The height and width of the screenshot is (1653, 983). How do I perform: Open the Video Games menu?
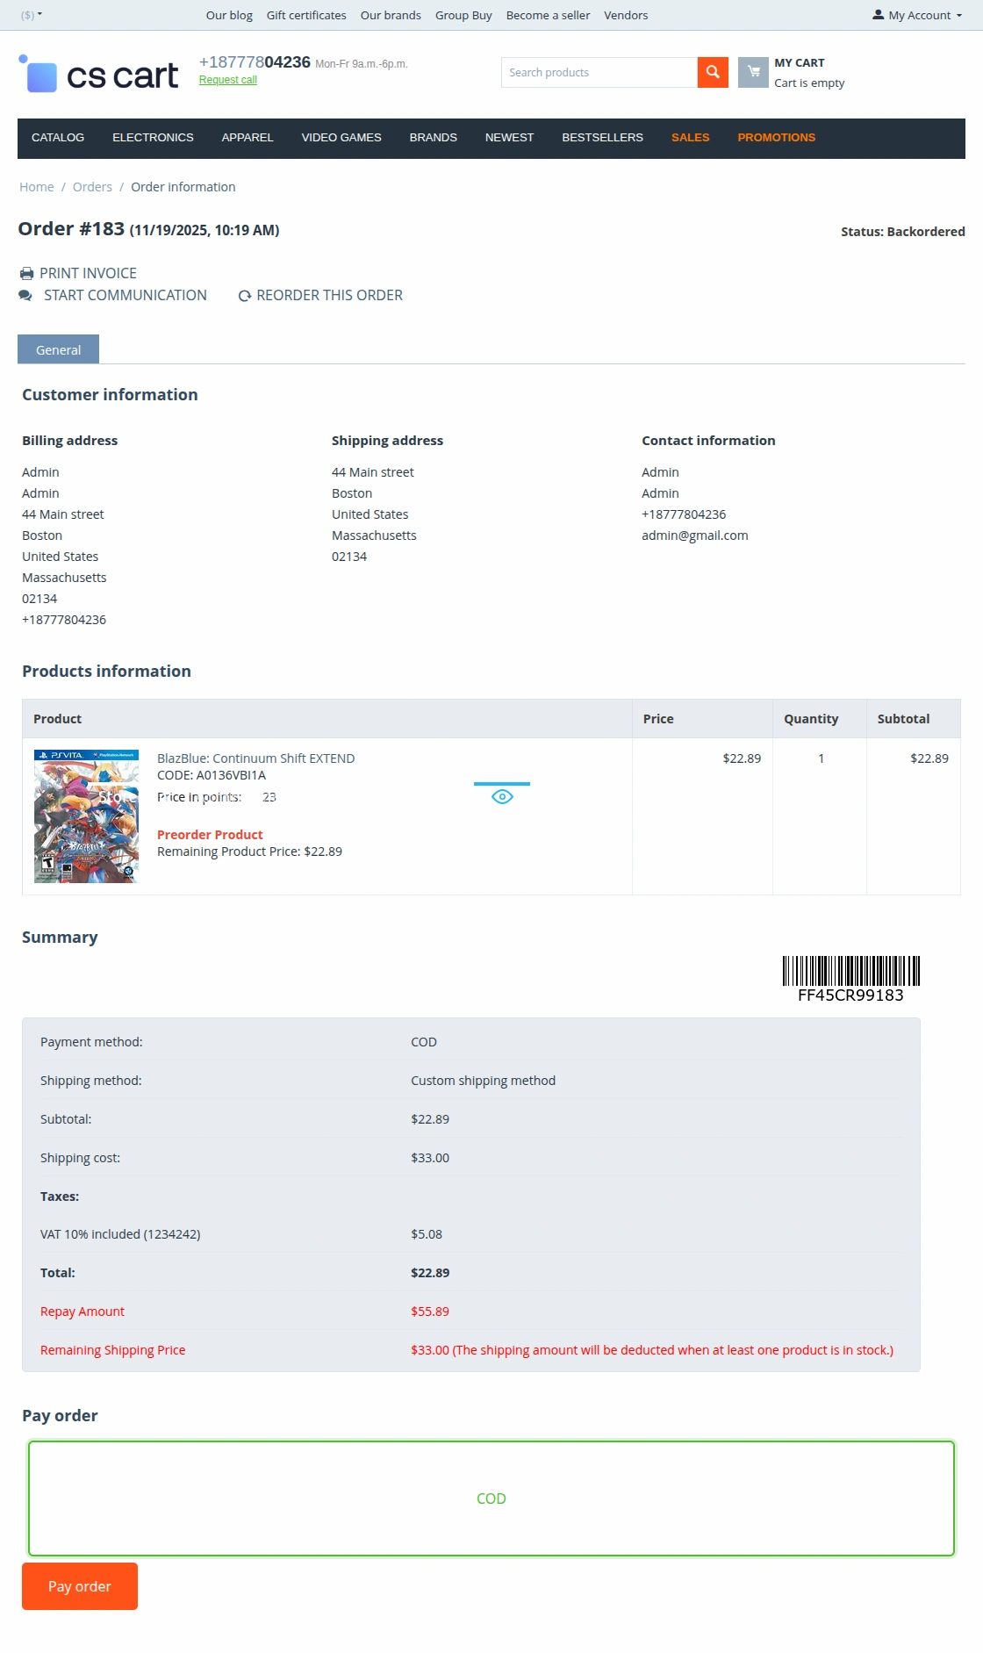coord(341,138)
